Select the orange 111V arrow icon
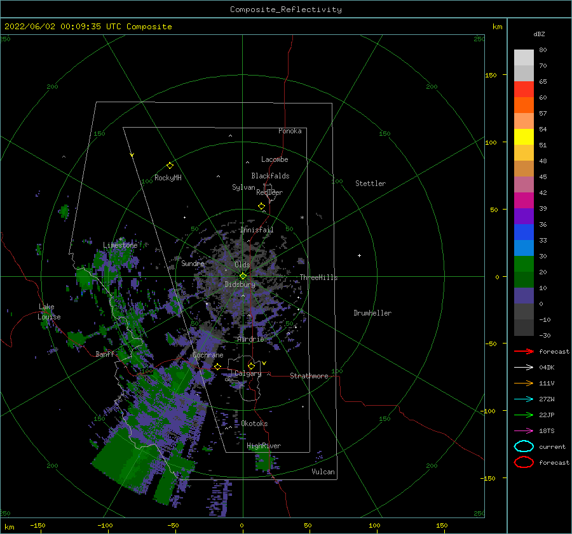The width and height of the screenshot is (572, 534). [x=524, y=383]
